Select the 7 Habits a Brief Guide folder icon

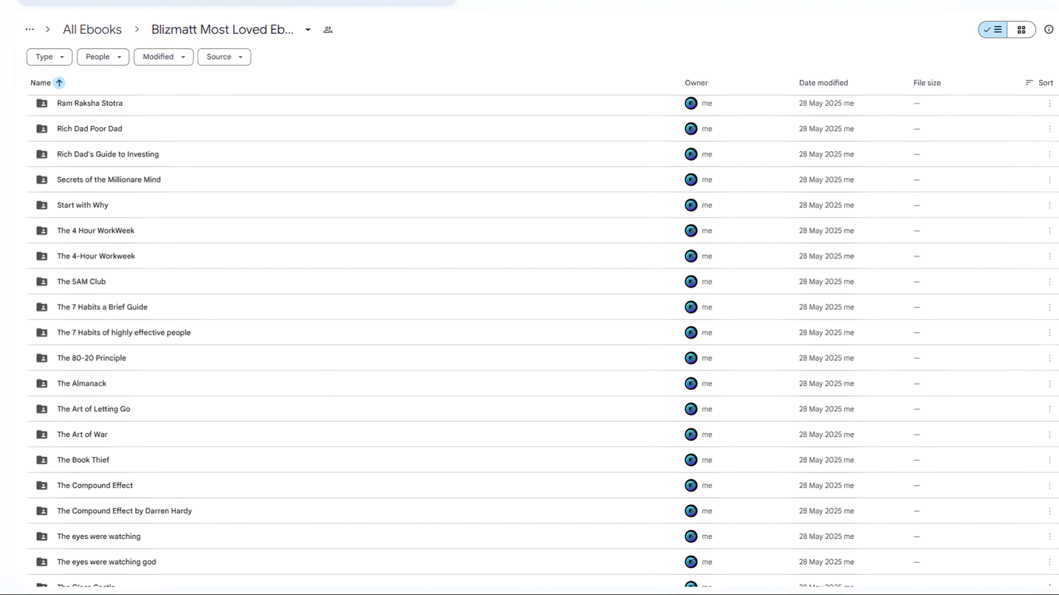[x=42, y=307]
